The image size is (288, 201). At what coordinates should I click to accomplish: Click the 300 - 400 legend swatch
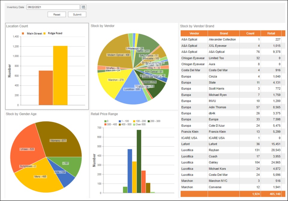point(105,124)
